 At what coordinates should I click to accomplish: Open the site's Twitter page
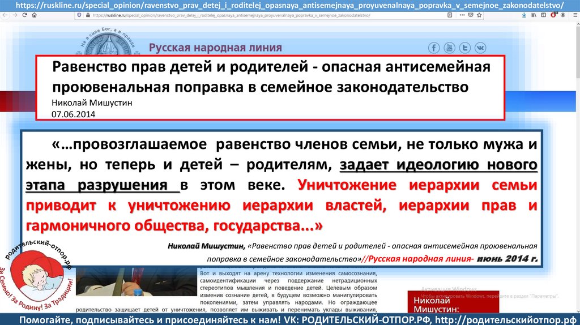point(465,48)
